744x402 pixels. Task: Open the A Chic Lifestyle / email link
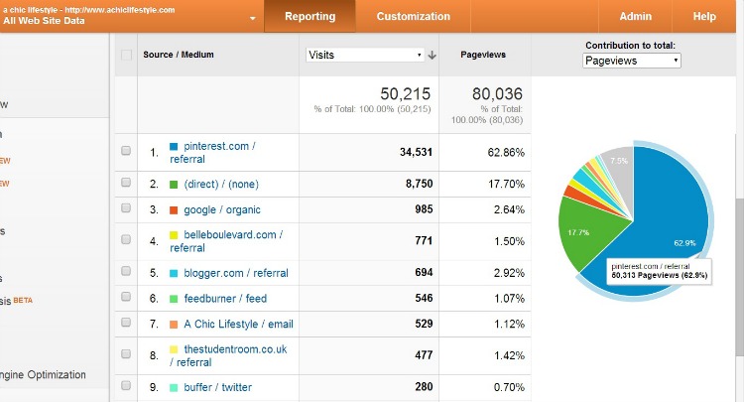238,325
